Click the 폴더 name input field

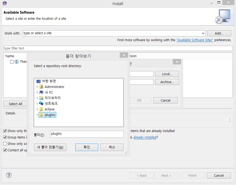click(x=87, y=134)
